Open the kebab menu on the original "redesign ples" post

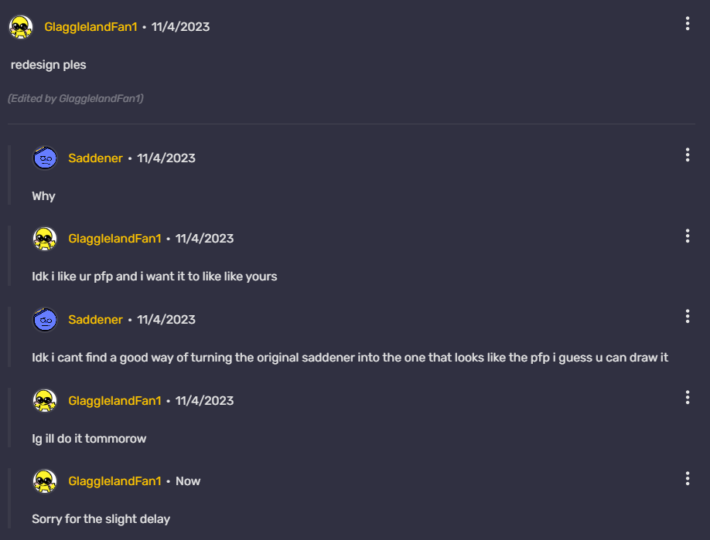(x=688, y=23)
